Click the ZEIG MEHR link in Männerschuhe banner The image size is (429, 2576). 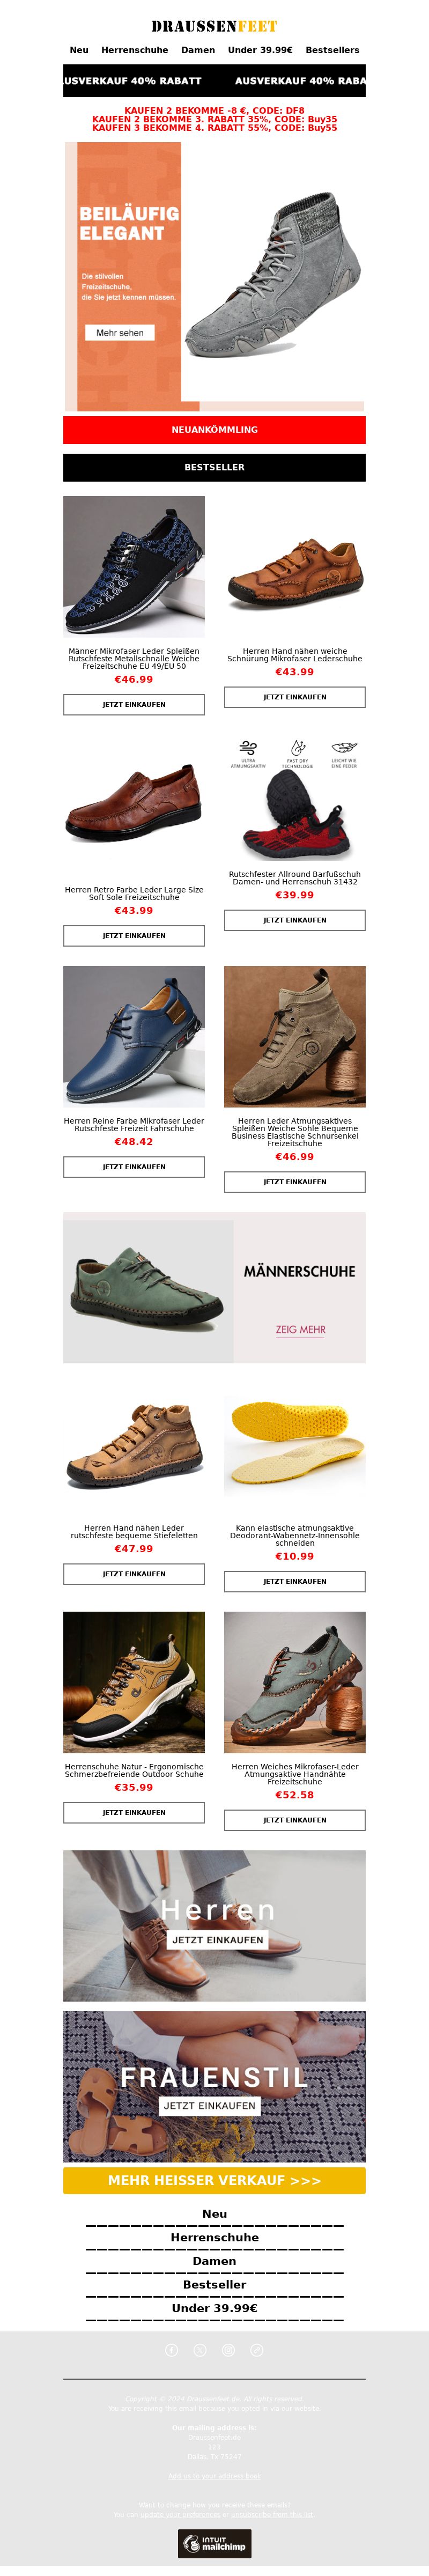(x=301, y=1330)
